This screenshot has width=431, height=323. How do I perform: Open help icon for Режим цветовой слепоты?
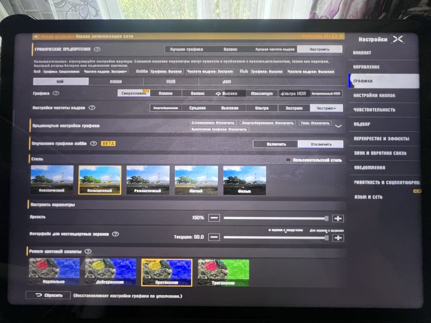(x=88, y=251)
